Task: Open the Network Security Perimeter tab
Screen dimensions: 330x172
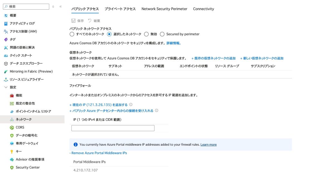Action: pos(164,9)
